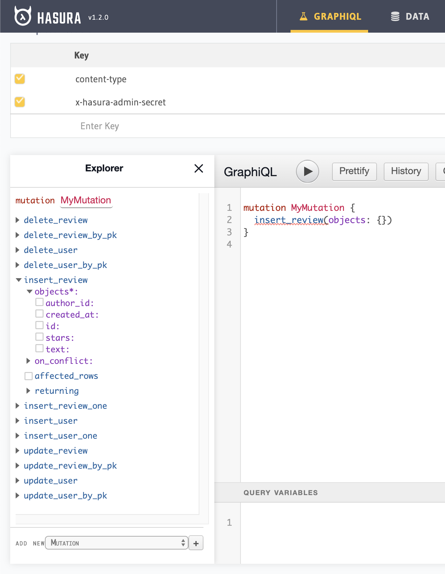This screenshot has width=445, height=574.
Task: Expand the delete_review_by_pk mutation
Action: (x=18, y=235)
